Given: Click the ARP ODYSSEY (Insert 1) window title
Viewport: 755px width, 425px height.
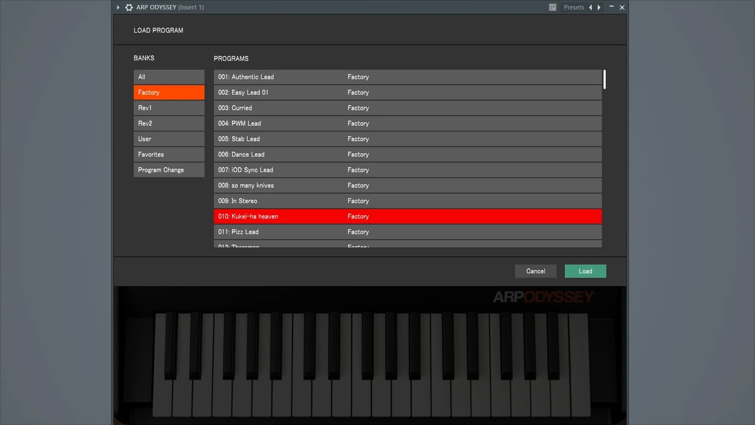Looking at the screenshot, I should [170, 8].
